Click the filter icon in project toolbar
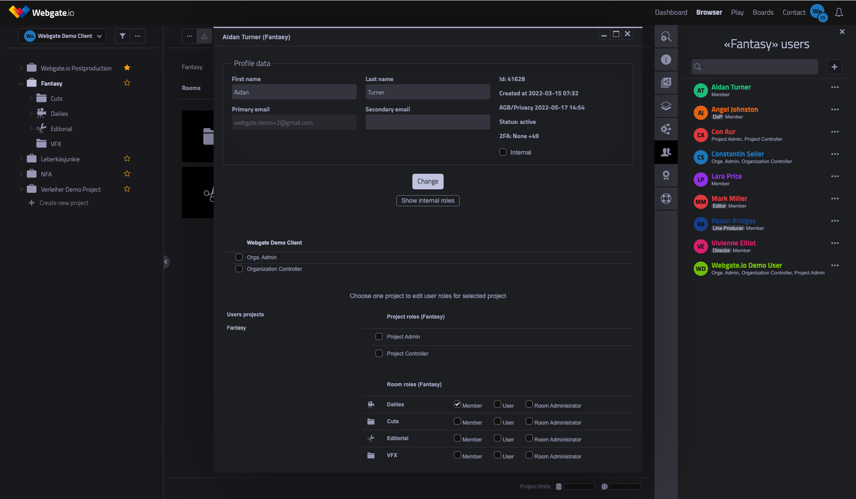The width and height of the screenshot is (856, 499). pyautogui.click(x=123, y=36)
